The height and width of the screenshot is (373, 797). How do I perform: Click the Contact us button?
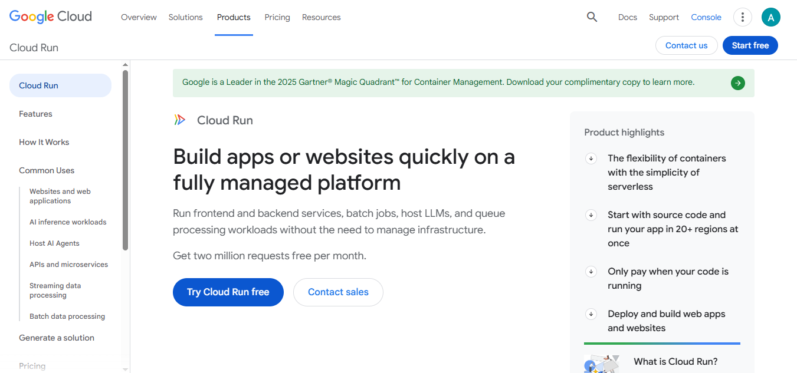pyautogui.click(x=687, y=45)
